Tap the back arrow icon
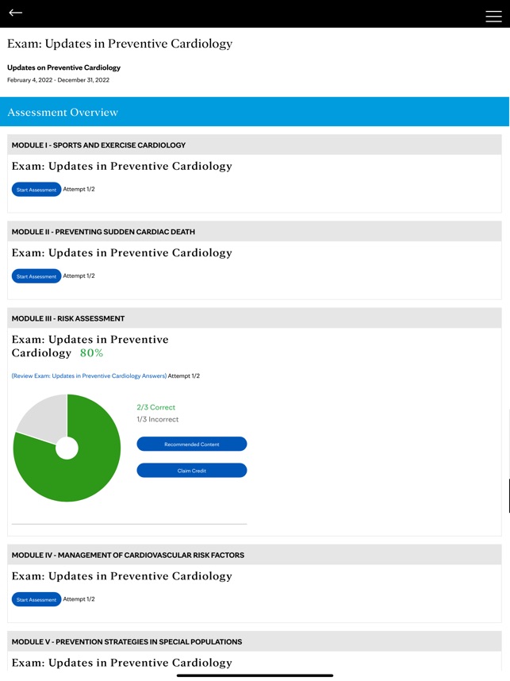The width and height of the screenshot is (510, 681). point(16,13)
